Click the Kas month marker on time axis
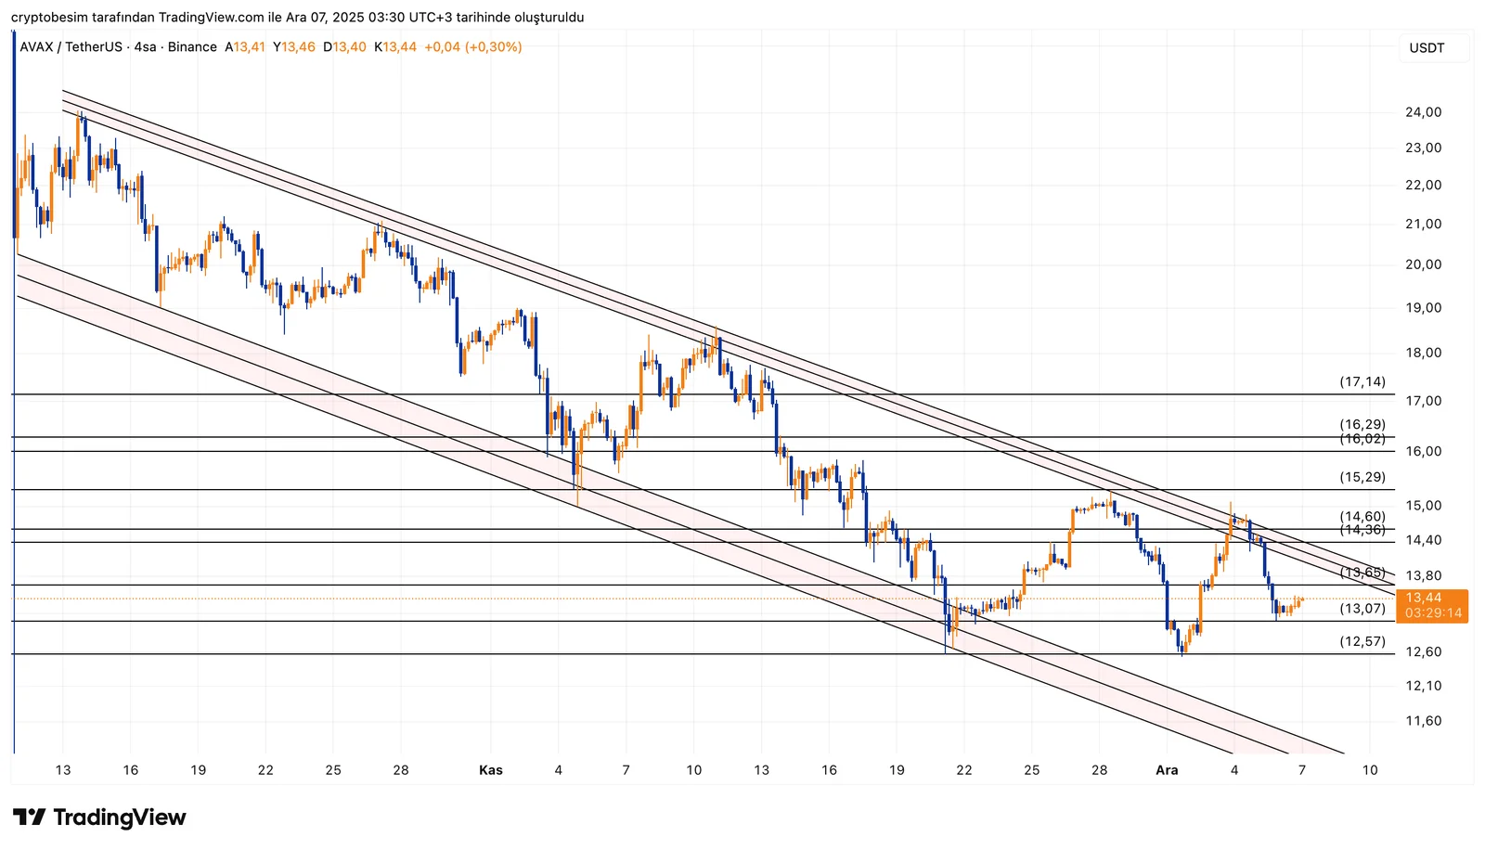This screenshot has width=1485, height=850. tap(490, 770)
